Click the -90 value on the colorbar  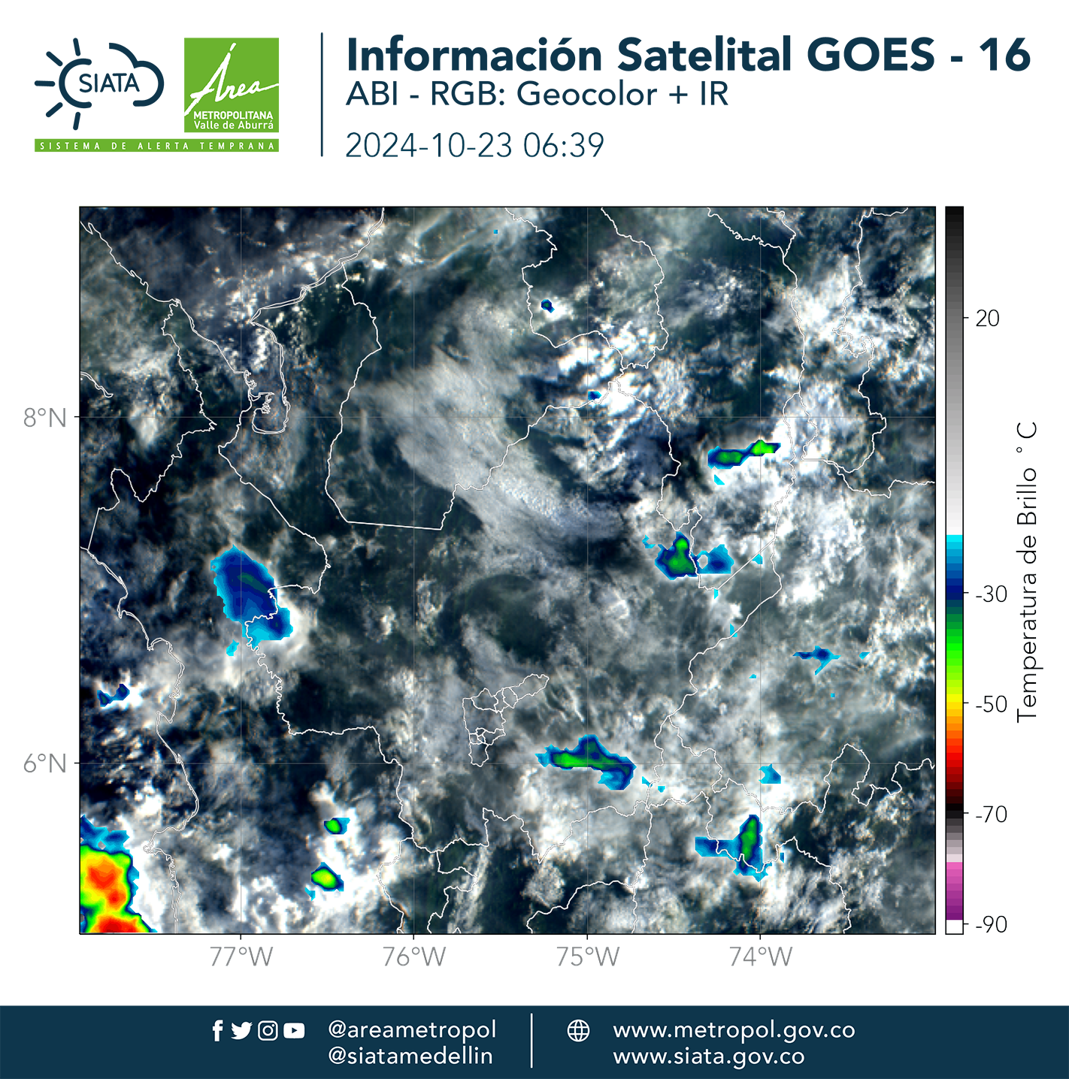click(991, 925)
